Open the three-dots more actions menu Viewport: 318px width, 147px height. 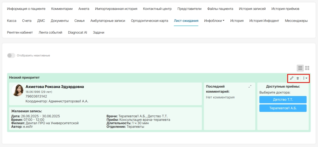[305, 78]
